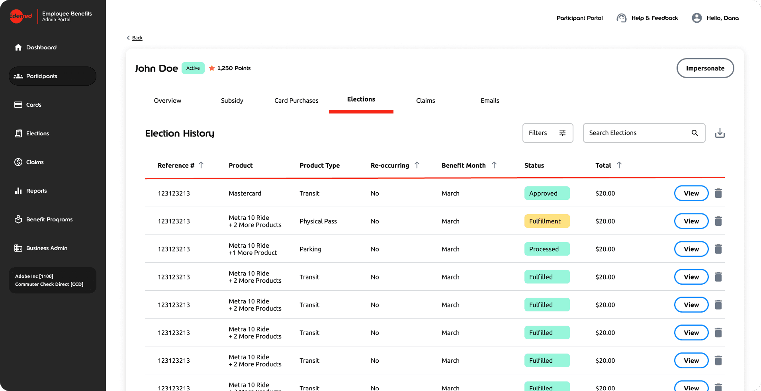761x391 pixels.
Task: Switch to the Emails tab
Action: [x=490, y=101]
